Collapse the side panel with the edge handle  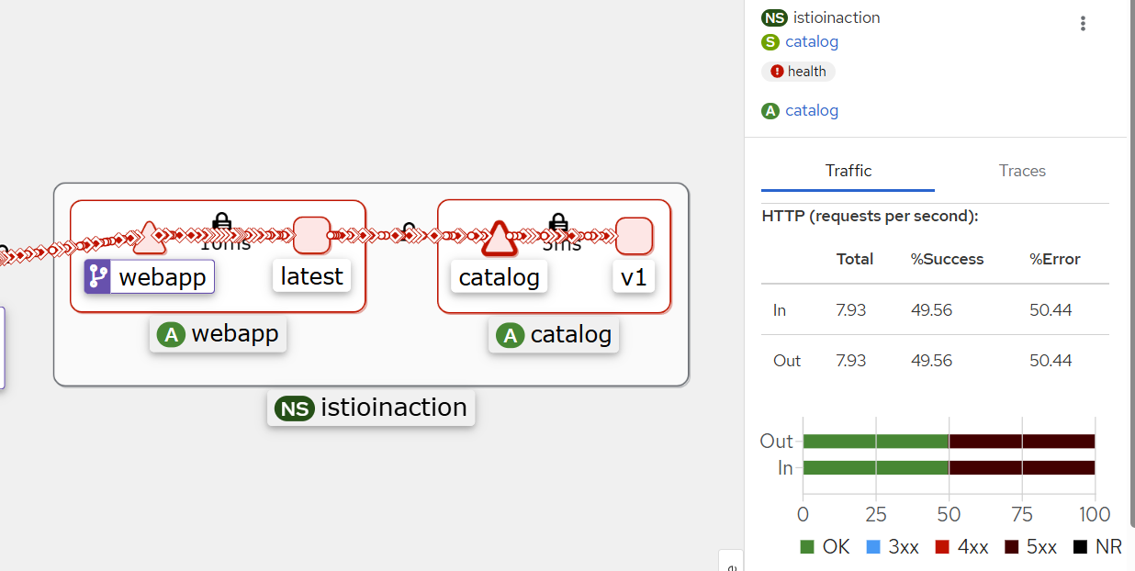coord(731,561)
